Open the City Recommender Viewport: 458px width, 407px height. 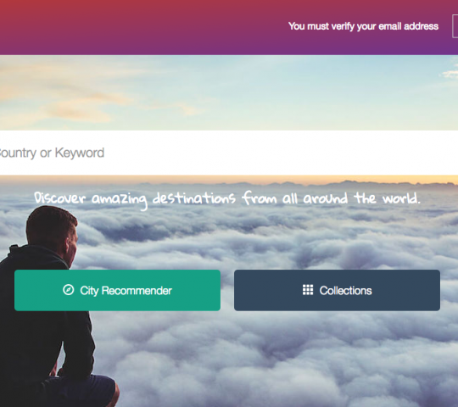[x=117, y=290]
